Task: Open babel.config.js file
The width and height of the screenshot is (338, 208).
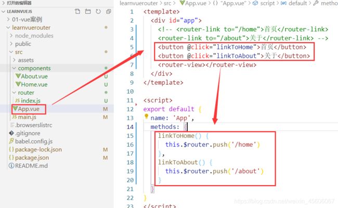Action: point(34,141)
